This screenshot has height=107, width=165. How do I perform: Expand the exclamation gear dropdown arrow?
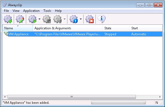tap(81, 19)
